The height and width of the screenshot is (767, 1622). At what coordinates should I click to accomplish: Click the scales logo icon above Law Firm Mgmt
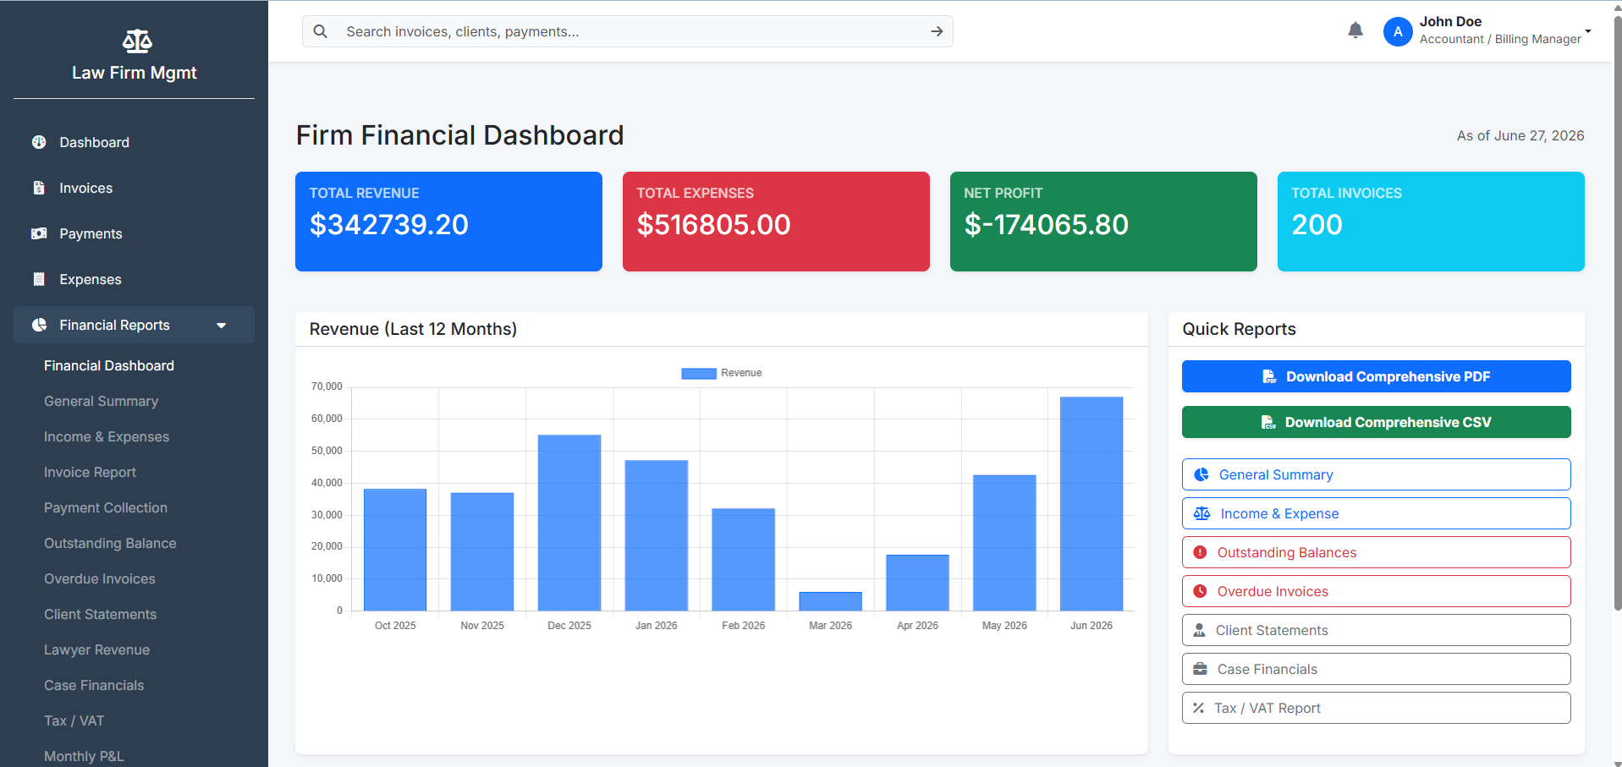click(137, 41)
